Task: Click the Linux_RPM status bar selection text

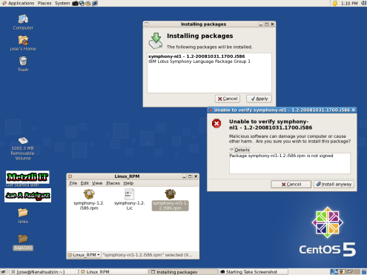Action: (x=148, y=255)
